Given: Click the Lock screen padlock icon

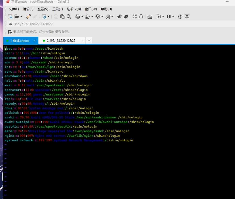Looking at the screenshot, I should (141, 16).
